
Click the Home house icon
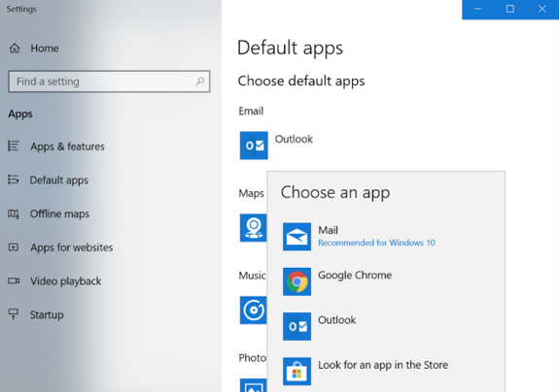[x=15, y=49]
